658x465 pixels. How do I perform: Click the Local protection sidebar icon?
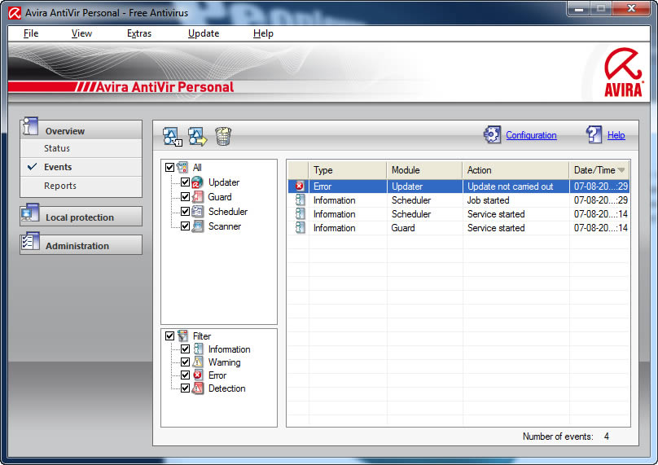click(31, 216)
